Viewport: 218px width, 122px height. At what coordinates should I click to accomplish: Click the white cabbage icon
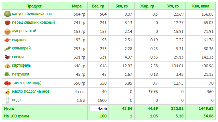pos(7,14)
